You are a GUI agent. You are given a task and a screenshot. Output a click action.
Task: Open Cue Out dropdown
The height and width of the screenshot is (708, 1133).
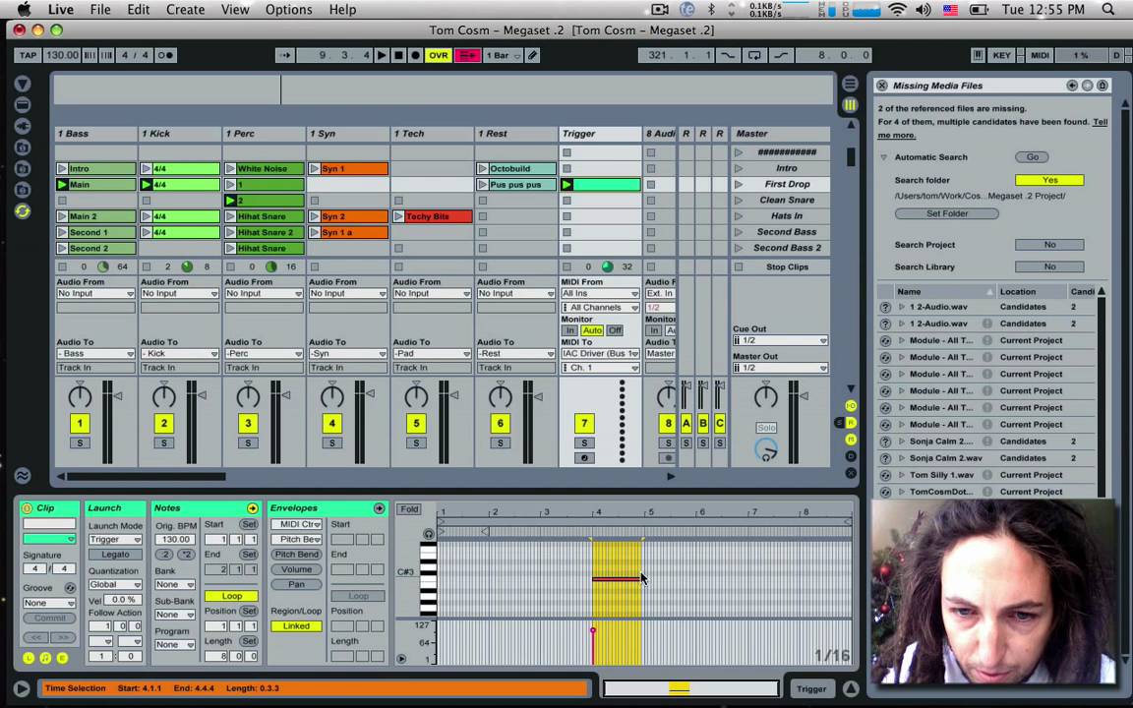point(780,340)
